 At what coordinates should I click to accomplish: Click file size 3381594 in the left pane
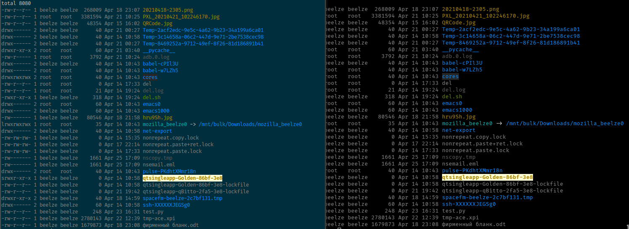[x=91, y=16]
